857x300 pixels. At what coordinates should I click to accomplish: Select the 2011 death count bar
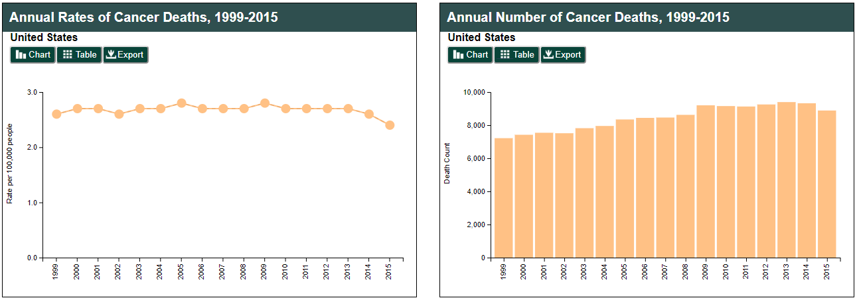pos(746,183)
